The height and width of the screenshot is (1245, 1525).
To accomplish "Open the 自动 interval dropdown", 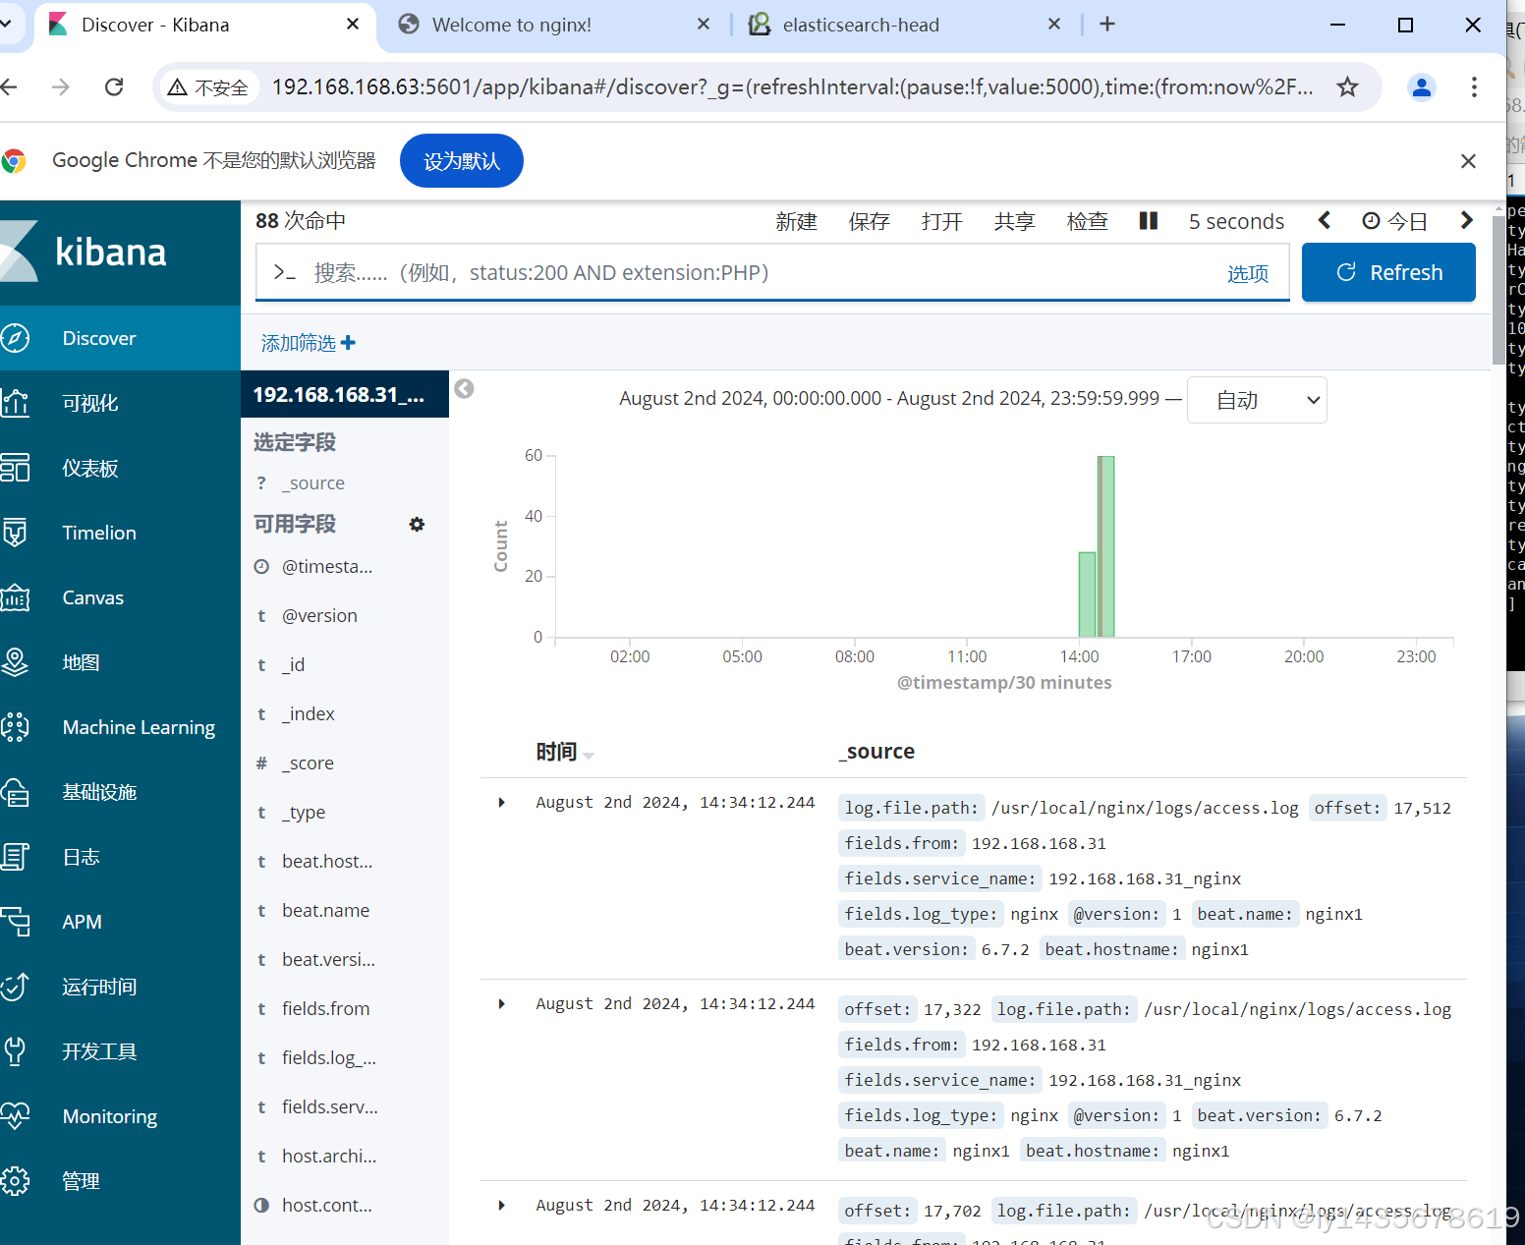I will pyautogui.click(x=1257, y=401).
